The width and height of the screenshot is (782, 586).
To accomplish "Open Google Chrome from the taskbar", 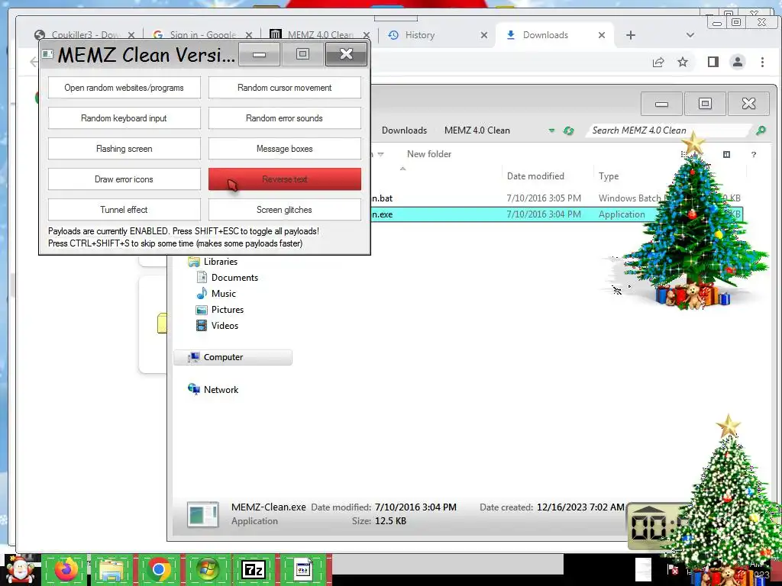I will pyautogui.click(x=159, y=569).
